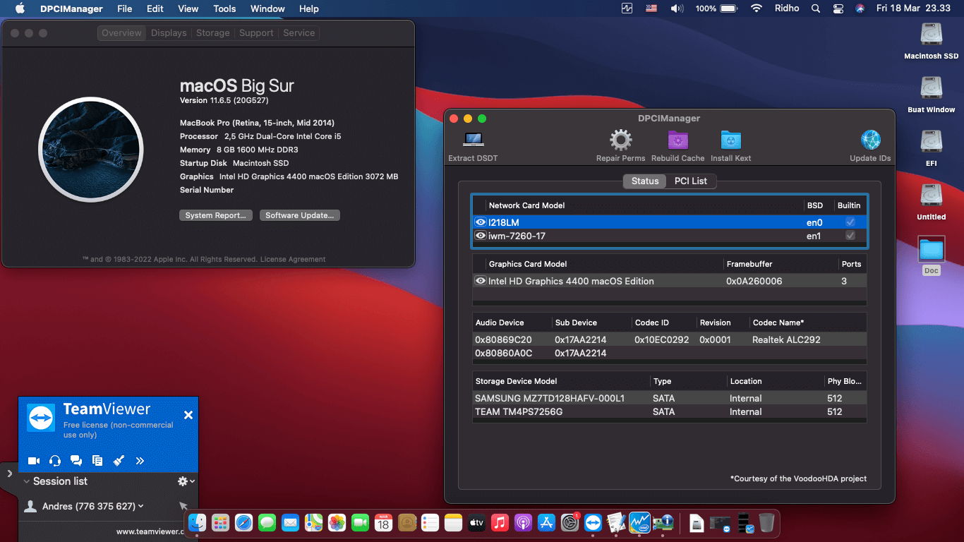Click Framebuffer value 0x0A260006
964x542 pixels.
tap(754, 281)
